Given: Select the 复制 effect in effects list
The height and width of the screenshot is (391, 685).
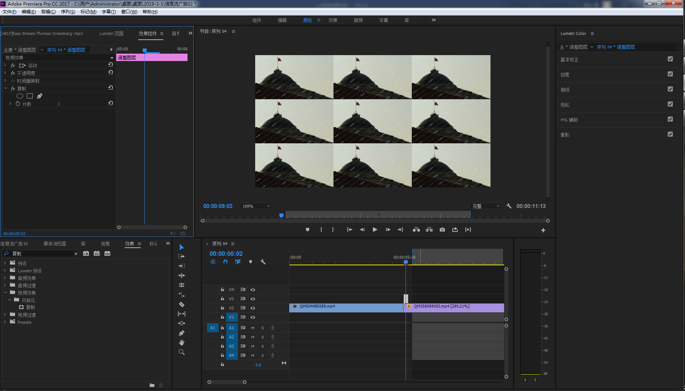Looking at the screenshot, I should point(31,307).
